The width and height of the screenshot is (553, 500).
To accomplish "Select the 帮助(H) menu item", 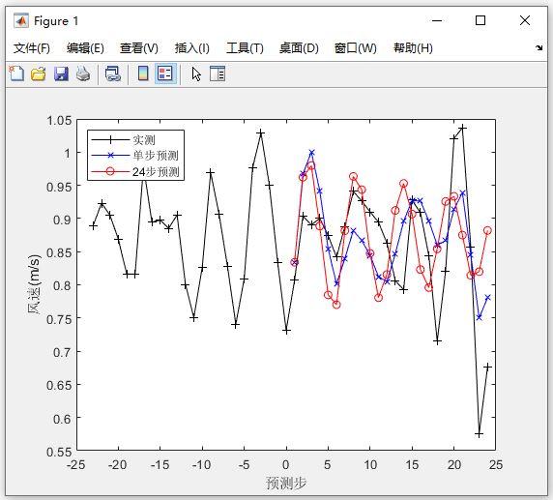I will [x=414, y=48].
